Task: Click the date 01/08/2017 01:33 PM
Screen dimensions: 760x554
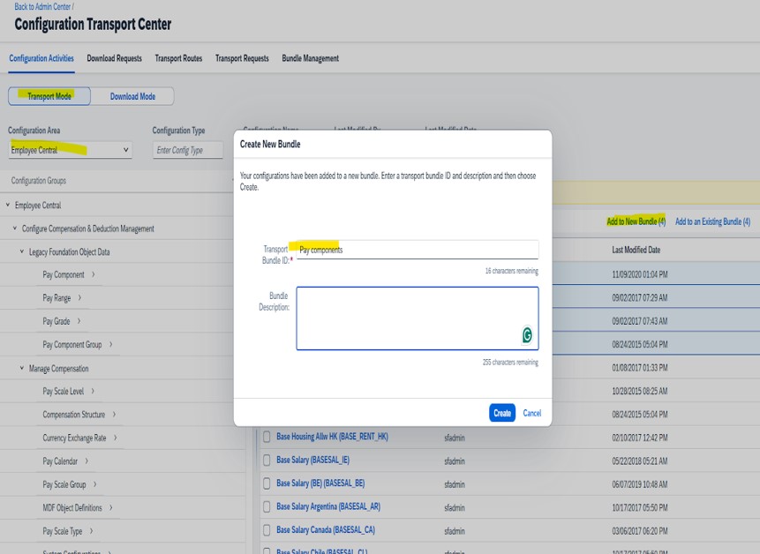Action: point(640,368)
